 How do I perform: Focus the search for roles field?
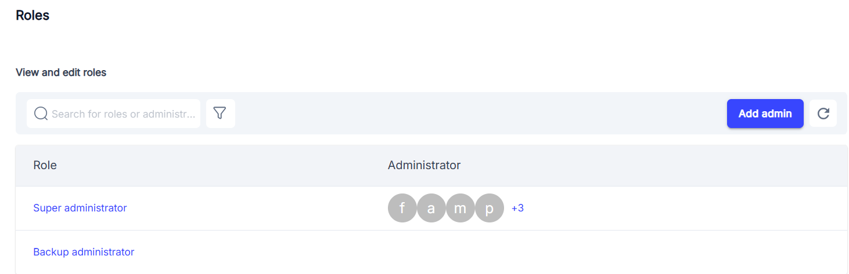[113, 114]
